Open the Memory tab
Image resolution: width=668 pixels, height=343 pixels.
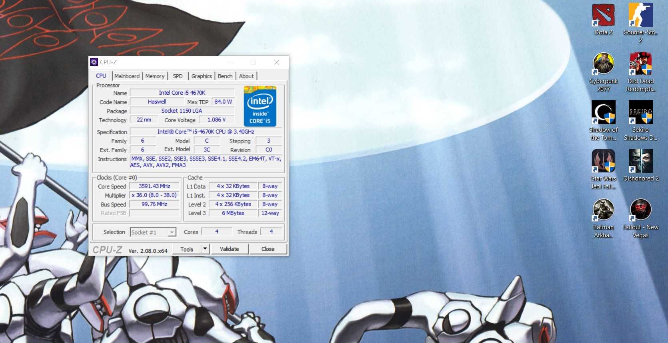(155, 76)
